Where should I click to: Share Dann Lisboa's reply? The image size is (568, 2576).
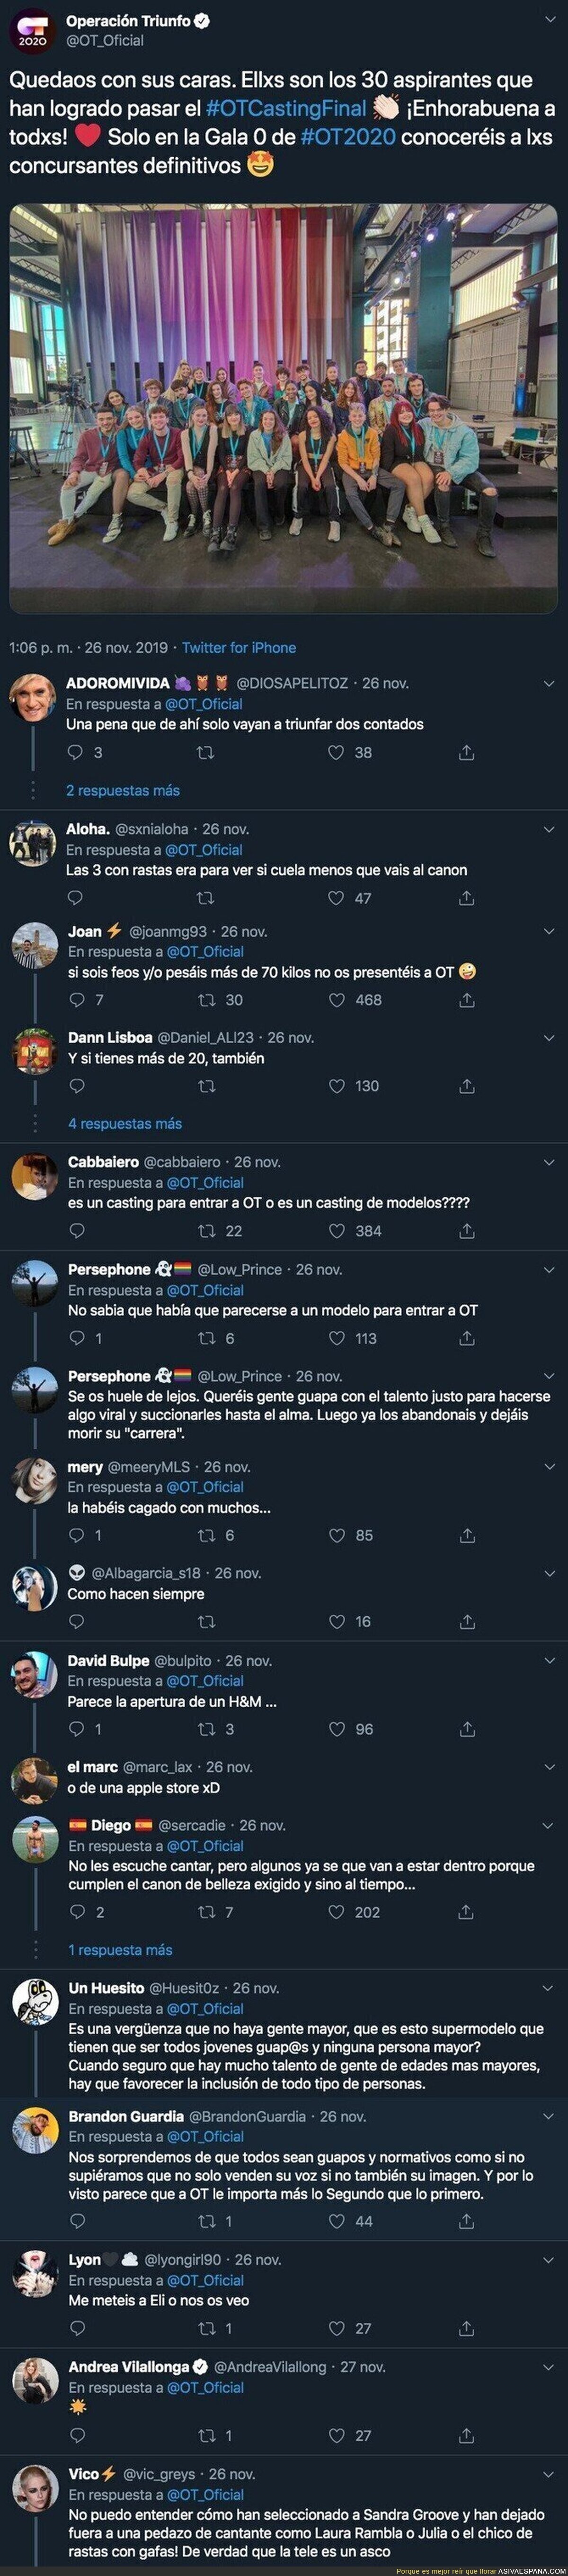click(x=466, y=1085)
